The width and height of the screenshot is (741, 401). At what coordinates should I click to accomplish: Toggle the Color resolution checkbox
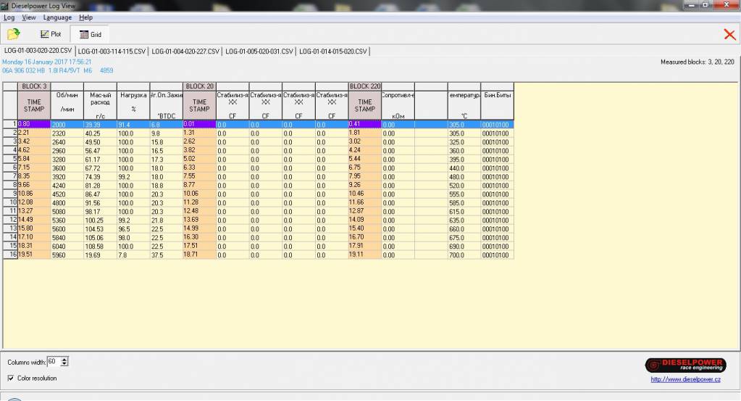click(11, 378)
